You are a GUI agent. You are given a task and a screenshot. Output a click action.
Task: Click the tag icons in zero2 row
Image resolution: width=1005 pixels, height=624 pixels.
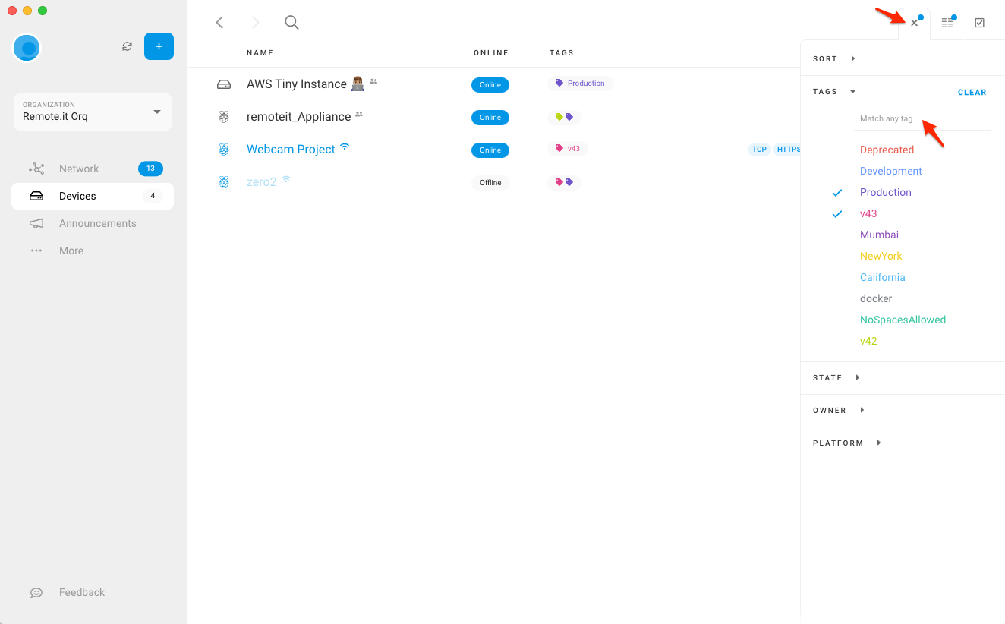point(564,182)
